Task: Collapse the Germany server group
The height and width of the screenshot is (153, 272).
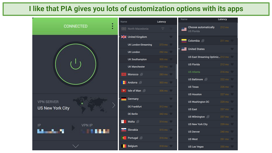Action: click(x=119, y=99)
